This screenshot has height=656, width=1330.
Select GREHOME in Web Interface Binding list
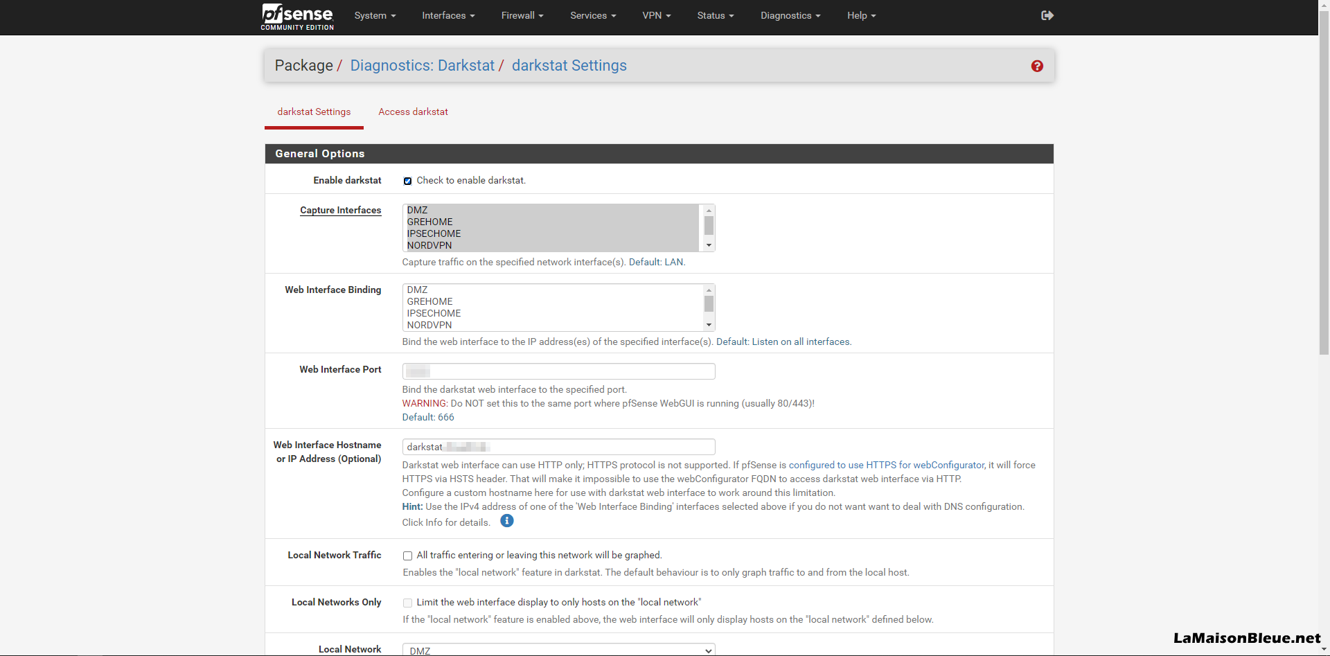click(x=551, y=301)
